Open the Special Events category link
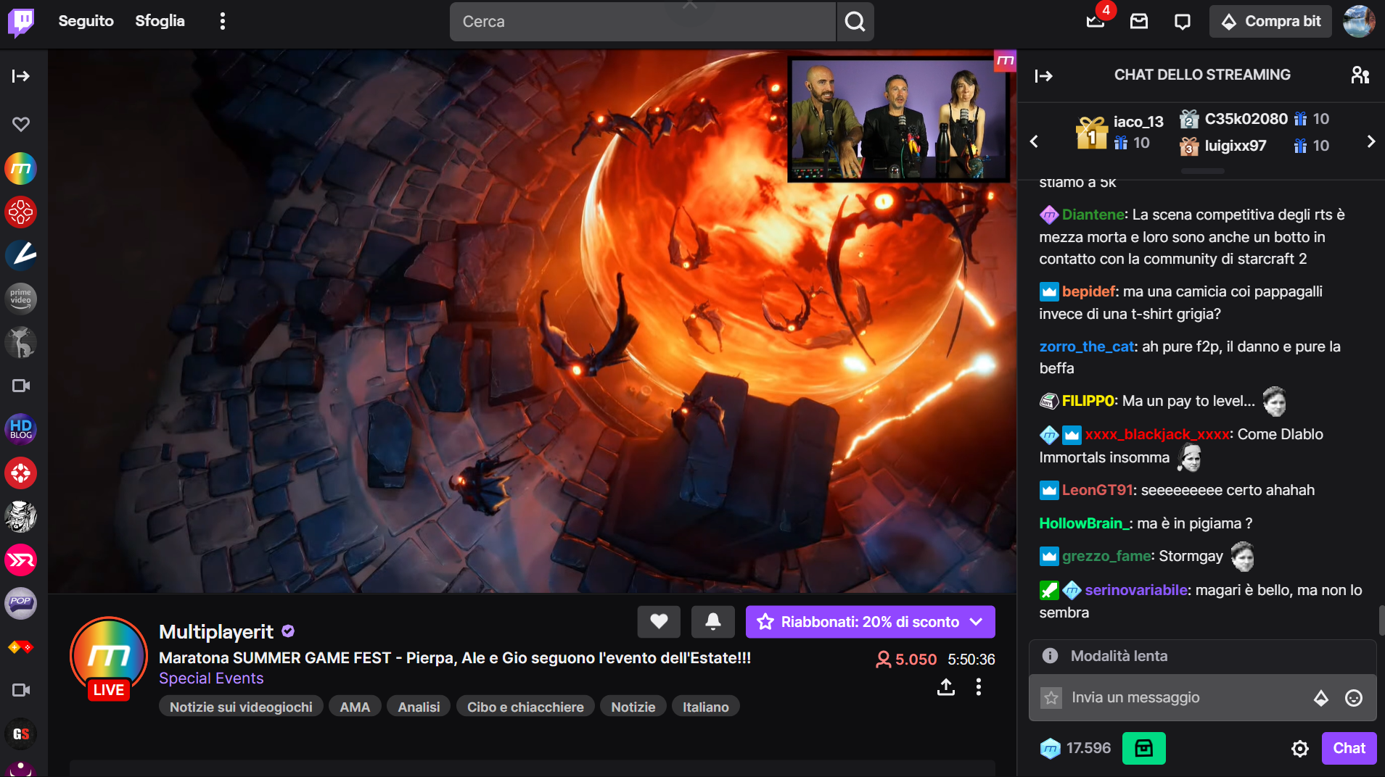Viewport: 1385px width, 777px height. point(211,678)
